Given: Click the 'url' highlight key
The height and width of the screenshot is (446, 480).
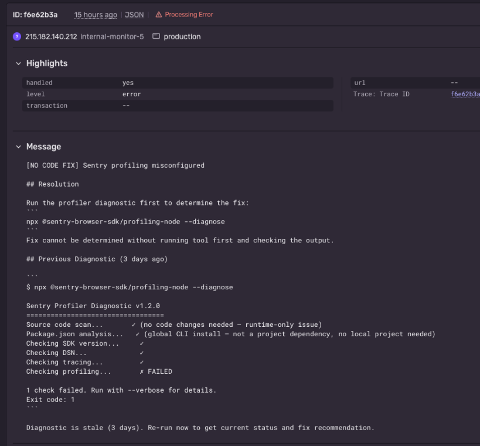Looking at the screenshot, I should (360, 83).
